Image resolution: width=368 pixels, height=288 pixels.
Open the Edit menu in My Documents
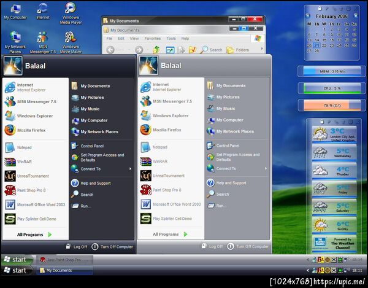point(121,38)
